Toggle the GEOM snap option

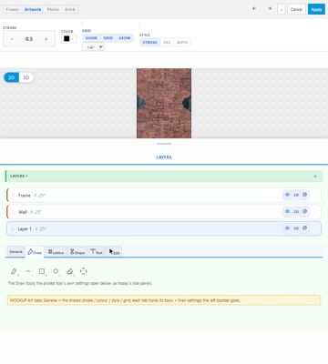tap(125, 38)
